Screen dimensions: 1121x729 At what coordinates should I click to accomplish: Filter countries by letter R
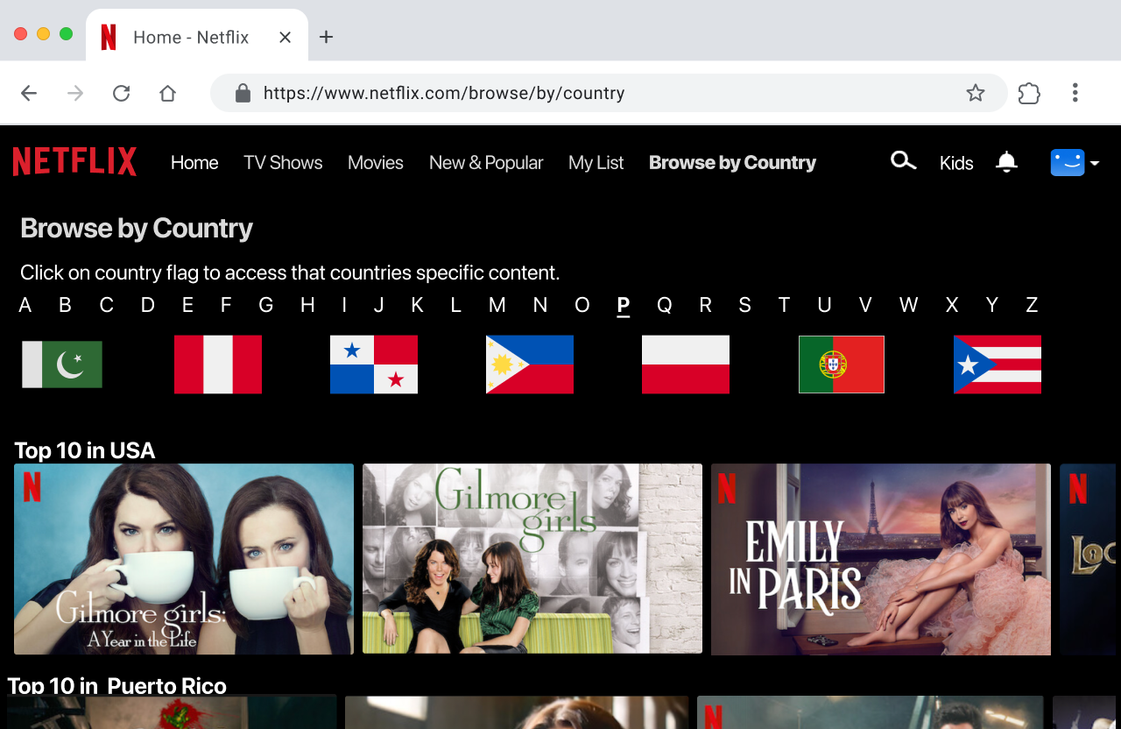705,305
